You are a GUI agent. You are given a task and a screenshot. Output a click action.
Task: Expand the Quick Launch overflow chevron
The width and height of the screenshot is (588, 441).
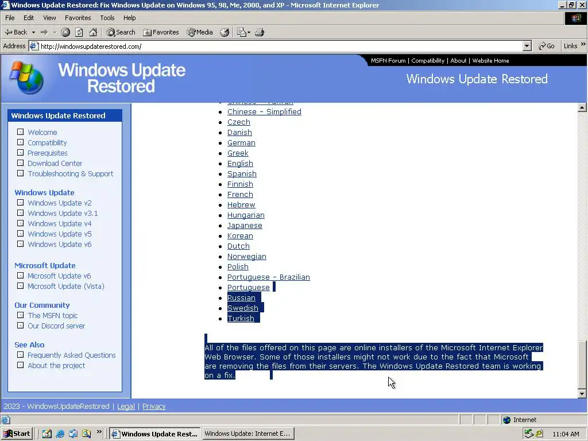99,432
